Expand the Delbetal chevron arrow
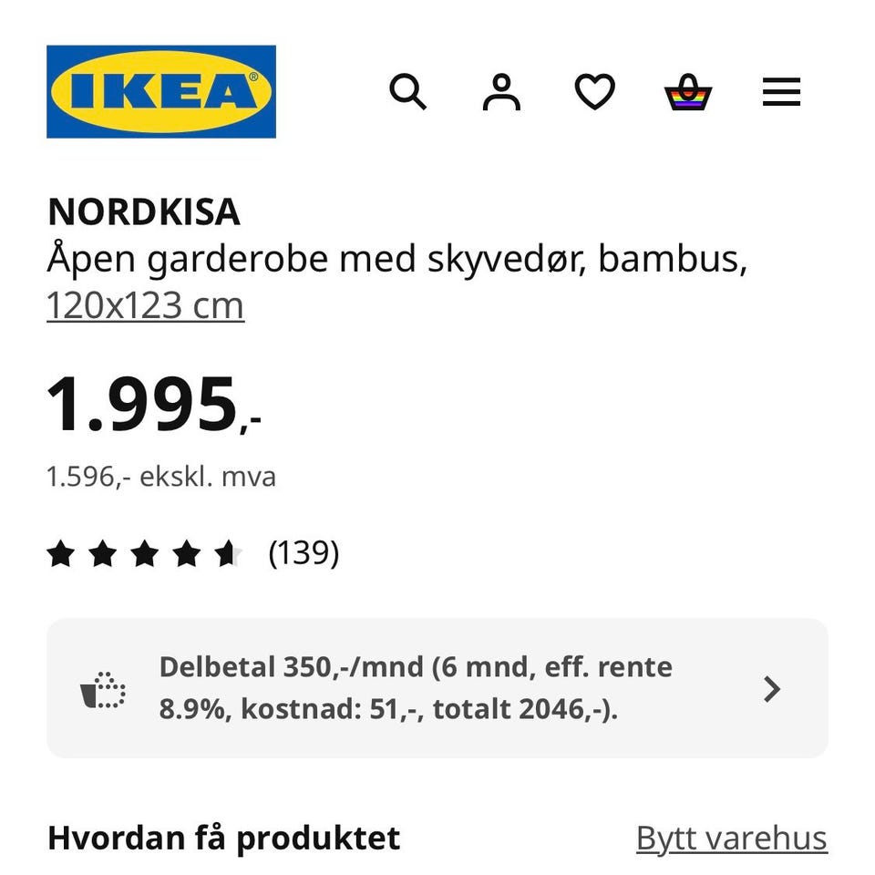 click(772, 689)
